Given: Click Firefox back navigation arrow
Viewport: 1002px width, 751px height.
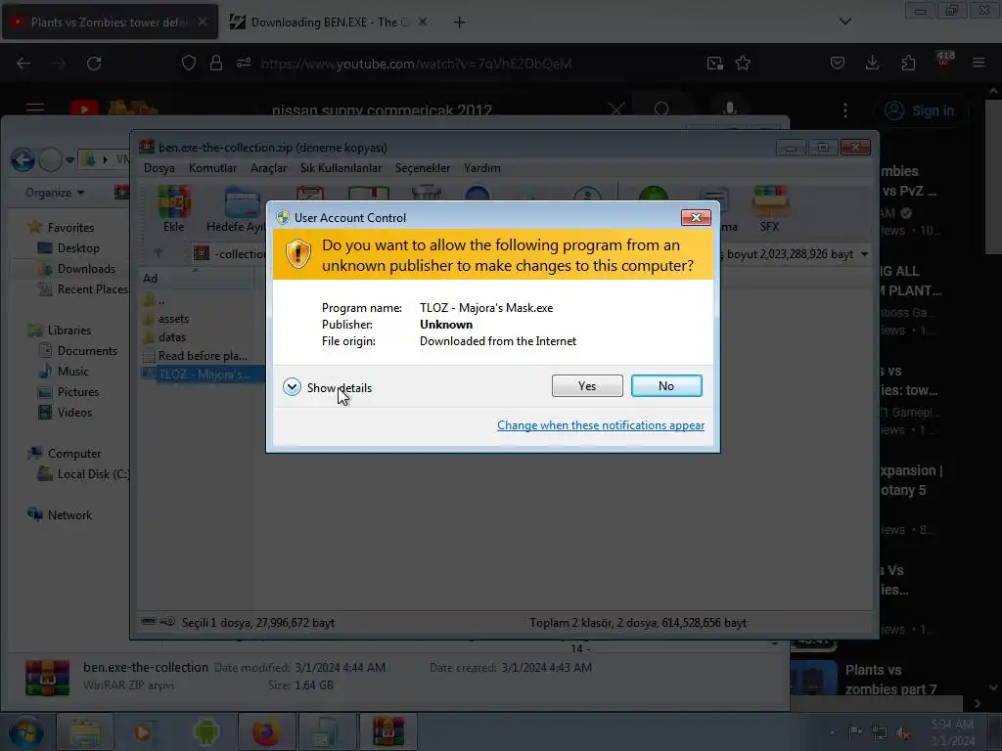Looking at the screenshot, I should click(x=23, y=64).
